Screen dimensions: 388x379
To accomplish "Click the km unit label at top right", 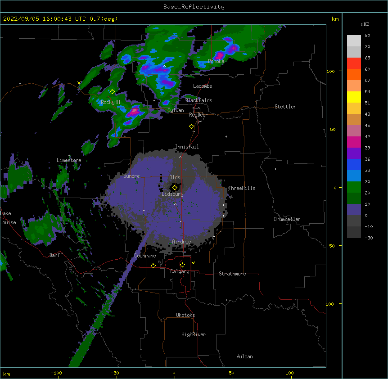I will point(335,19).
